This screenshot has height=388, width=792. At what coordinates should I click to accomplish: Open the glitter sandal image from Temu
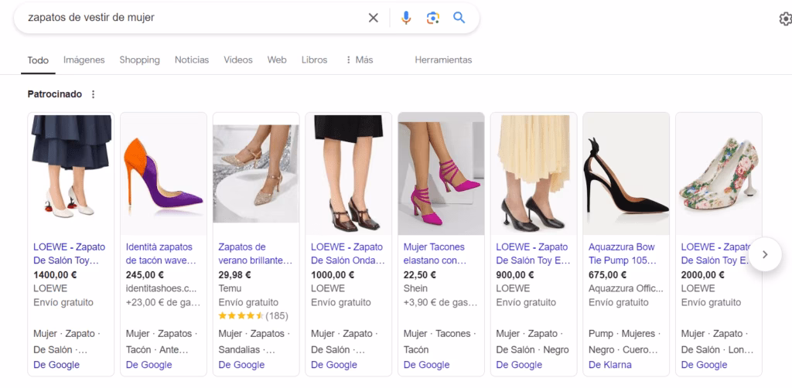coord(256,174)
